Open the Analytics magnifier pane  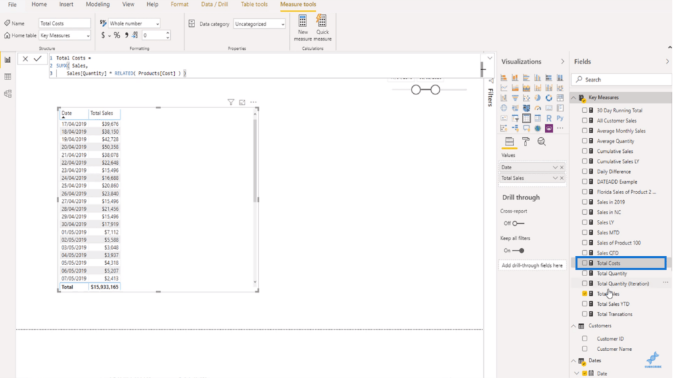542,142
